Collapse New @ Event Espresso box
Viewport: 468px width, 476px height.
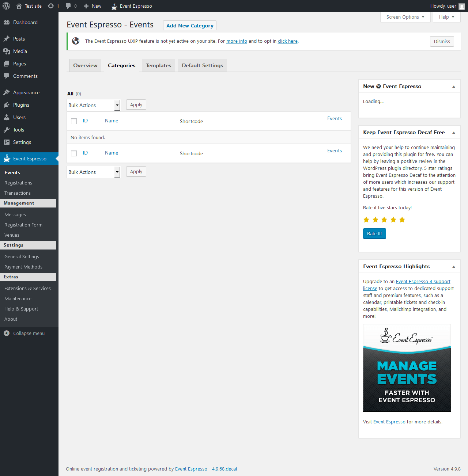click(454, 87)
